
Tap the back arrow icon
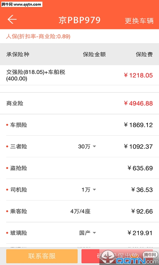12,19
